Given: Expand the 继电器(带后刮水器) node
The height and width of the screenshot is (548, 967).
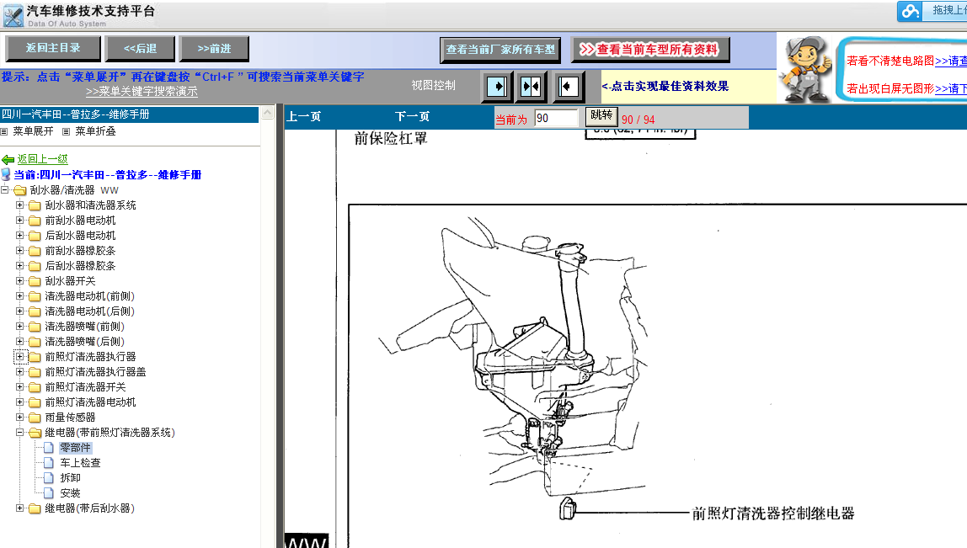Looking at the screenshot, I should [x=20, y=508].
